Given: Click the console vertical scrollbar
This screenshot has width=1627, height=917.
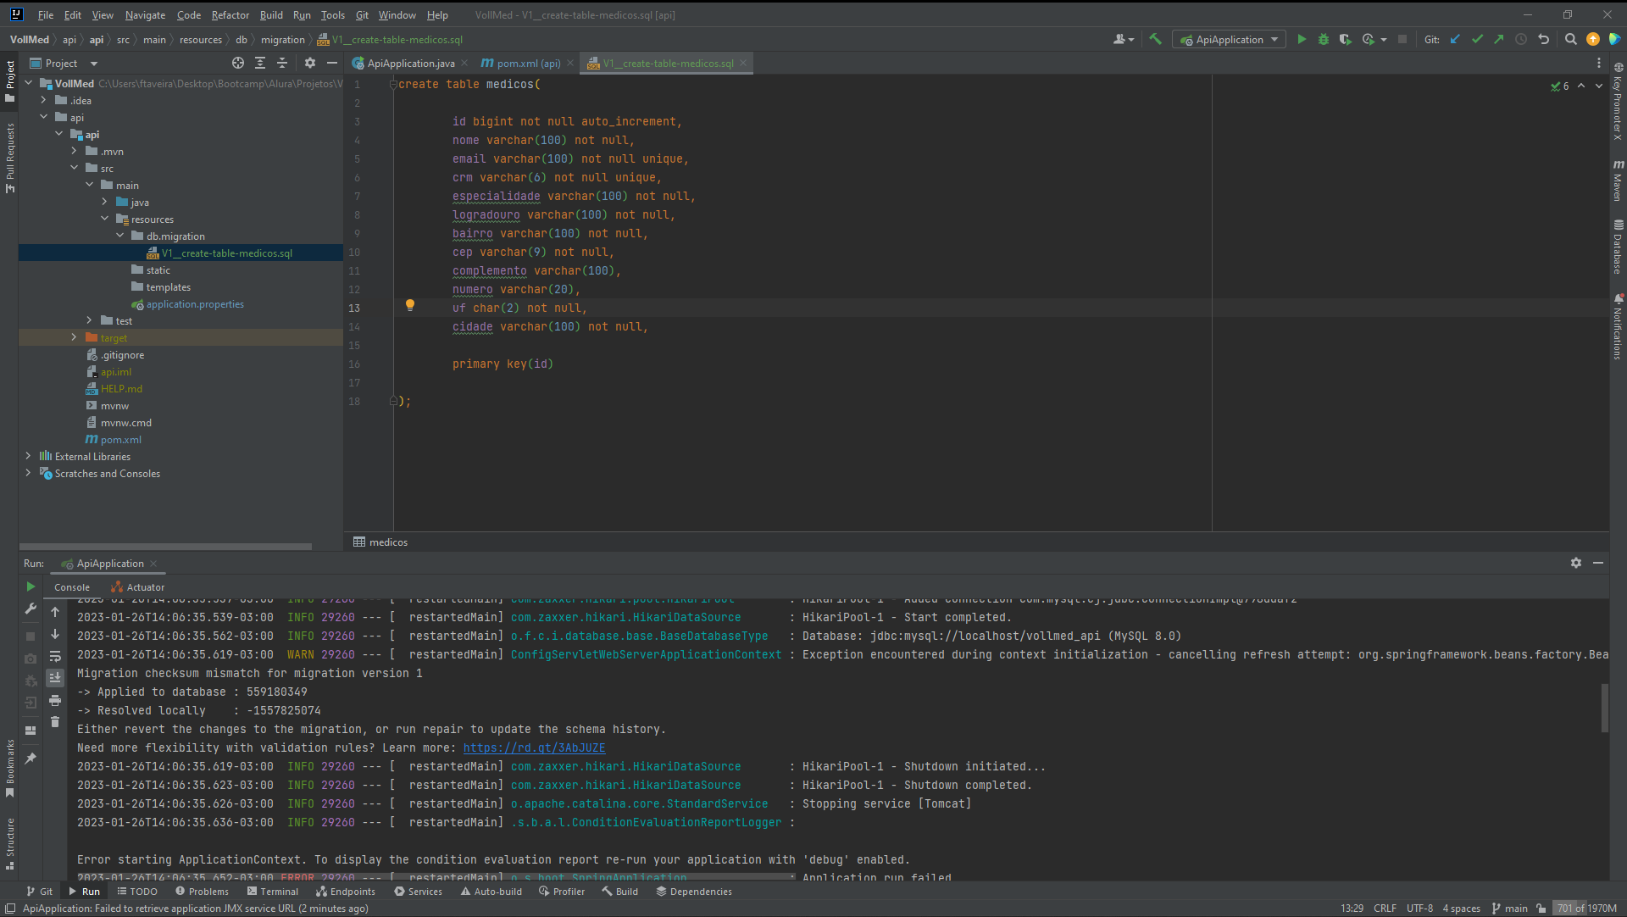Looking at the screenshot, I should [x=1604, y=708].
